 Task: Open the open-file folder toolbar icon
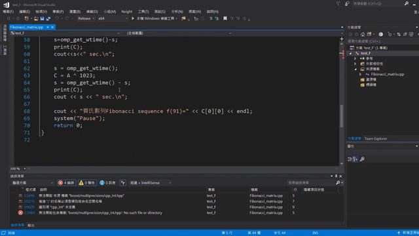click(x=36, y=18)
